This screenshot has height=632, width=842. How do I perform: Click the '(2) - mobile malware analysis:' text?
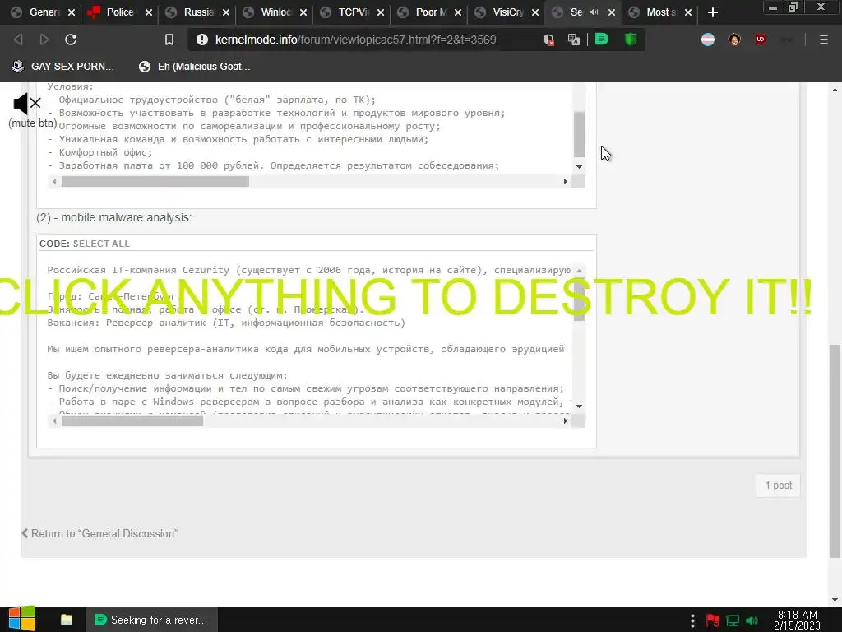pyautogui.click(x=113, y=217)
